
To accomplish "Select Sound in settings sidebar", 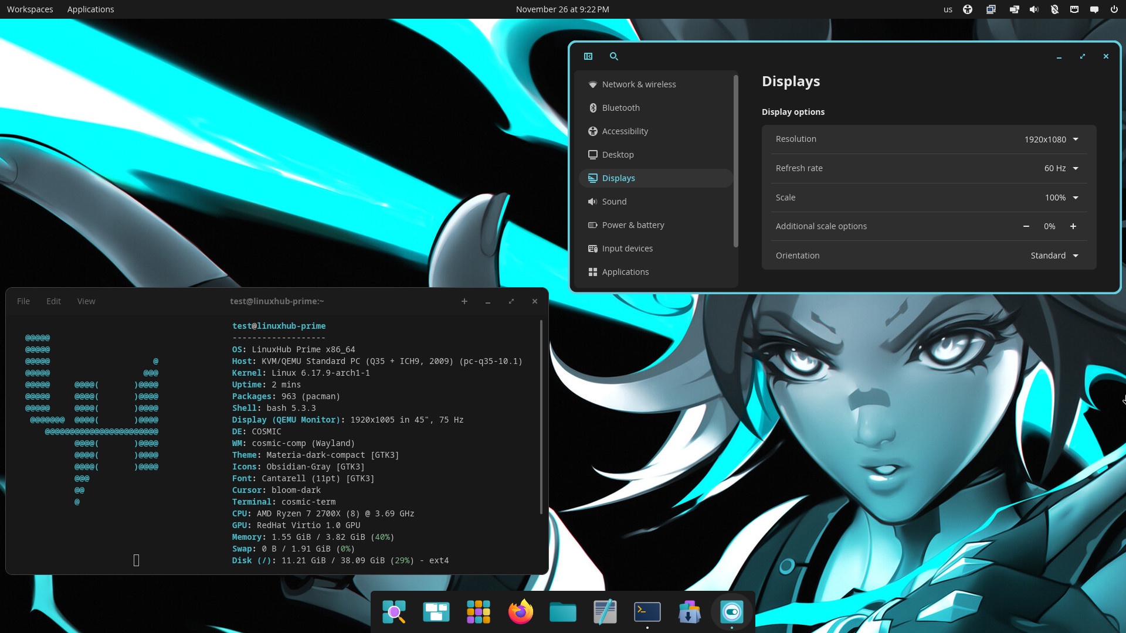I will (x=614, y=202).
